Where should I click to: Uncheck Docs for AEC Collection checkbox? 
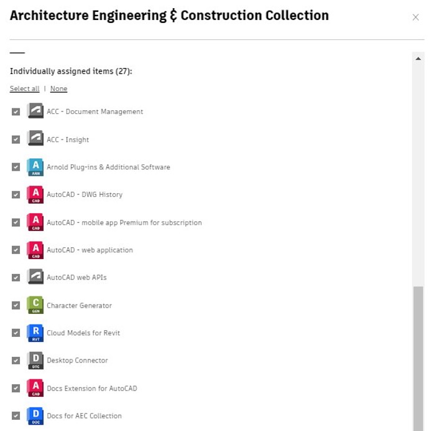(x=16, y=416)
